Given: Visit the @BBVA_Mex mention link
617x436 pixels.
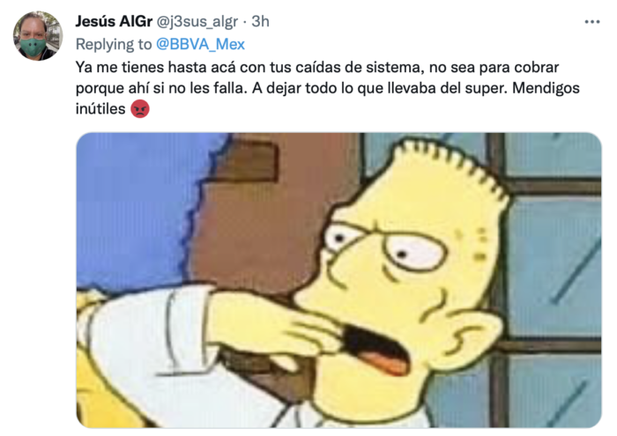Looking at the screenshot, I should pos(200,44).
